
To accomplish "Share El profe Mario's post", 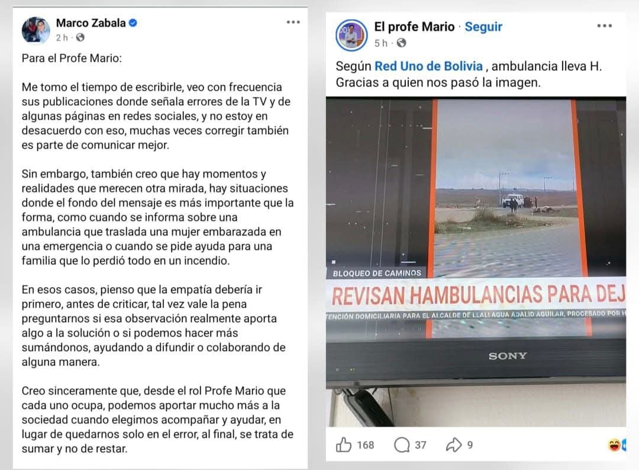I will (x=454, y=445).
